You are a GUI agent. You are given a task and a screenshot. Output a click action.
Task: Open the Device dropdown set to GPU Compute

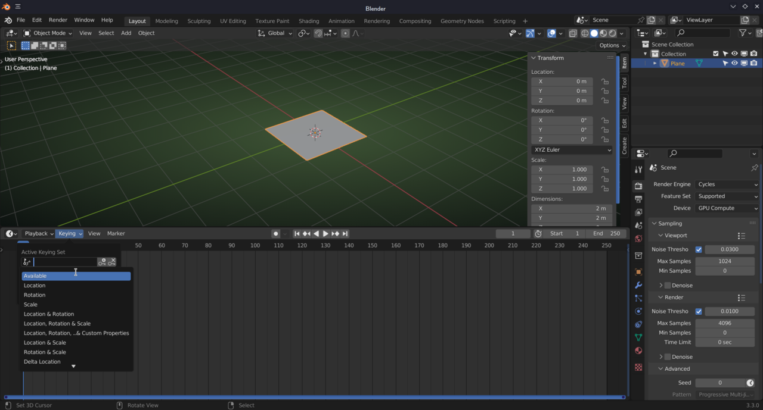point(727,208)
